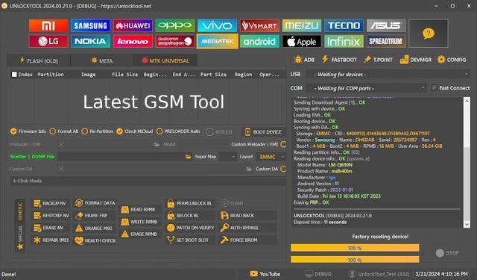Open the Fastboot tool
The image size is (477, 280).
pos(339,60)
